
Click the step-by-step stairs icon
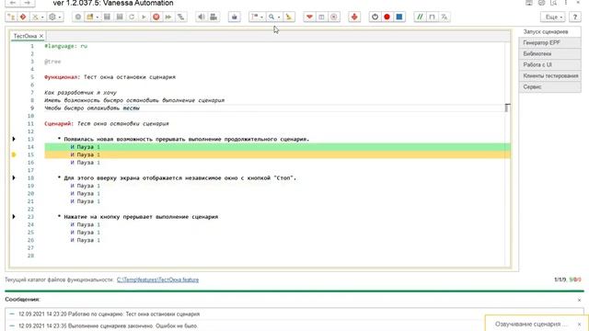(x=180, y=17)
